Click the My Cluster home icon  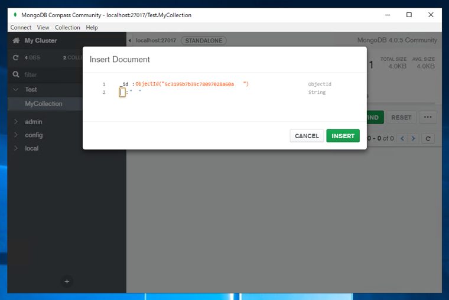click(x=16, y=40)
